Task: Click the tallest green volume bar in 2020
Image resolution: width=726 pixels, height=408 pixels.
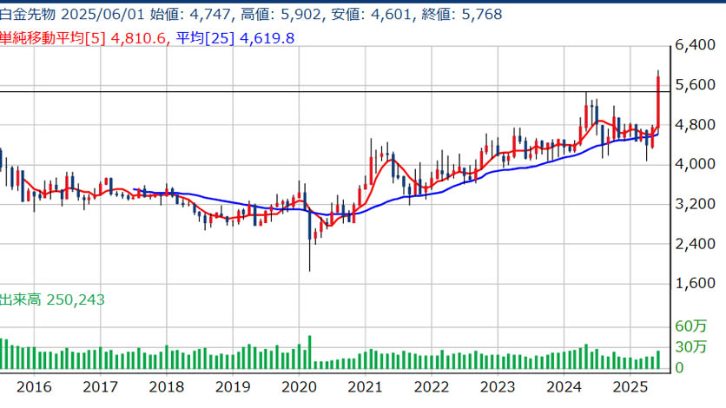Action: pos(310,352)
